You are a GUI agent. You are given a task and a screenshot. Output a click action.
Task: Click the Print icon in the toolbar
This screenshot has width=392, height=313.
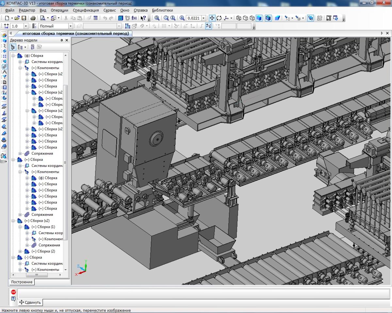point(33,18)
